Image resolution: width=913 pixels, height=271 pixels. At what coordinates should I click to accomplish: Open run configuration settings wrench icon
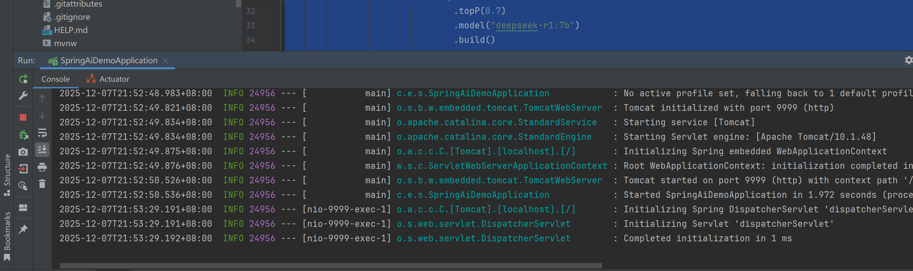23,96
